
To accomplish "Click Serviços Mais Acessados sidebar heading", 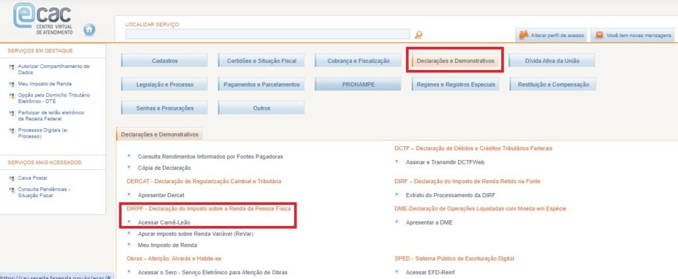I will tap(44, 163).
